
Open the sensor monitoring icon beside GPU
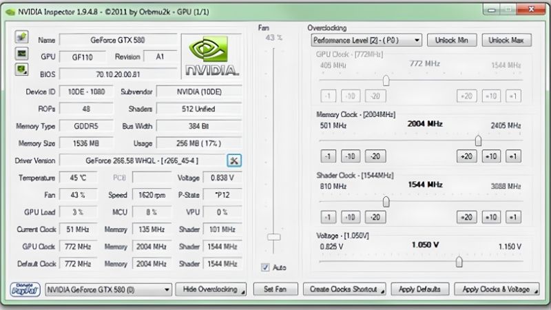coord(21,54)
